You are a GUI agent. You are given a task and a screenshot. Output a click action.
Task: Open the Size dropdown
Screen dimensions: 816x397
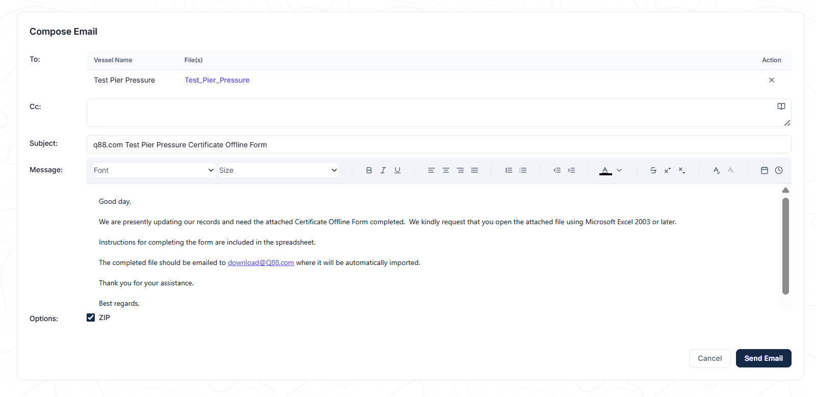tap(278, 170)
